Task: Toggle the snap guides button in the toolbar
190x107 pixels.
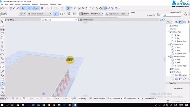Action: click(29, 8)
